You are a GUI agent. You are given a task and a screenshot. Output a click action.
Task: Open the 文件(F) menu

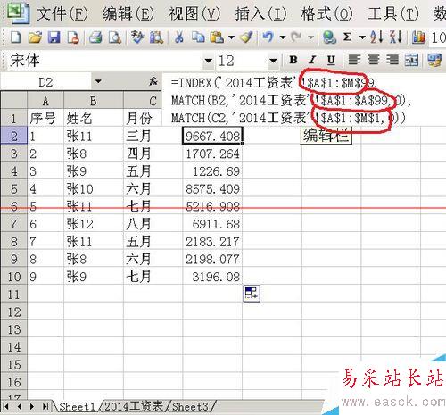point(62,13)
